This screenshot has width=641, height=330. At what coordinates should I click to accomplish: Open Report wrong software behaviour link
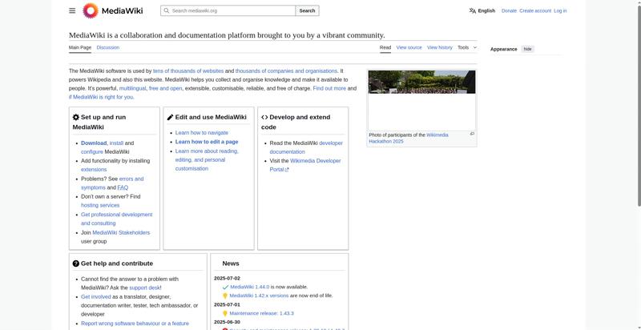click(135, 324)
